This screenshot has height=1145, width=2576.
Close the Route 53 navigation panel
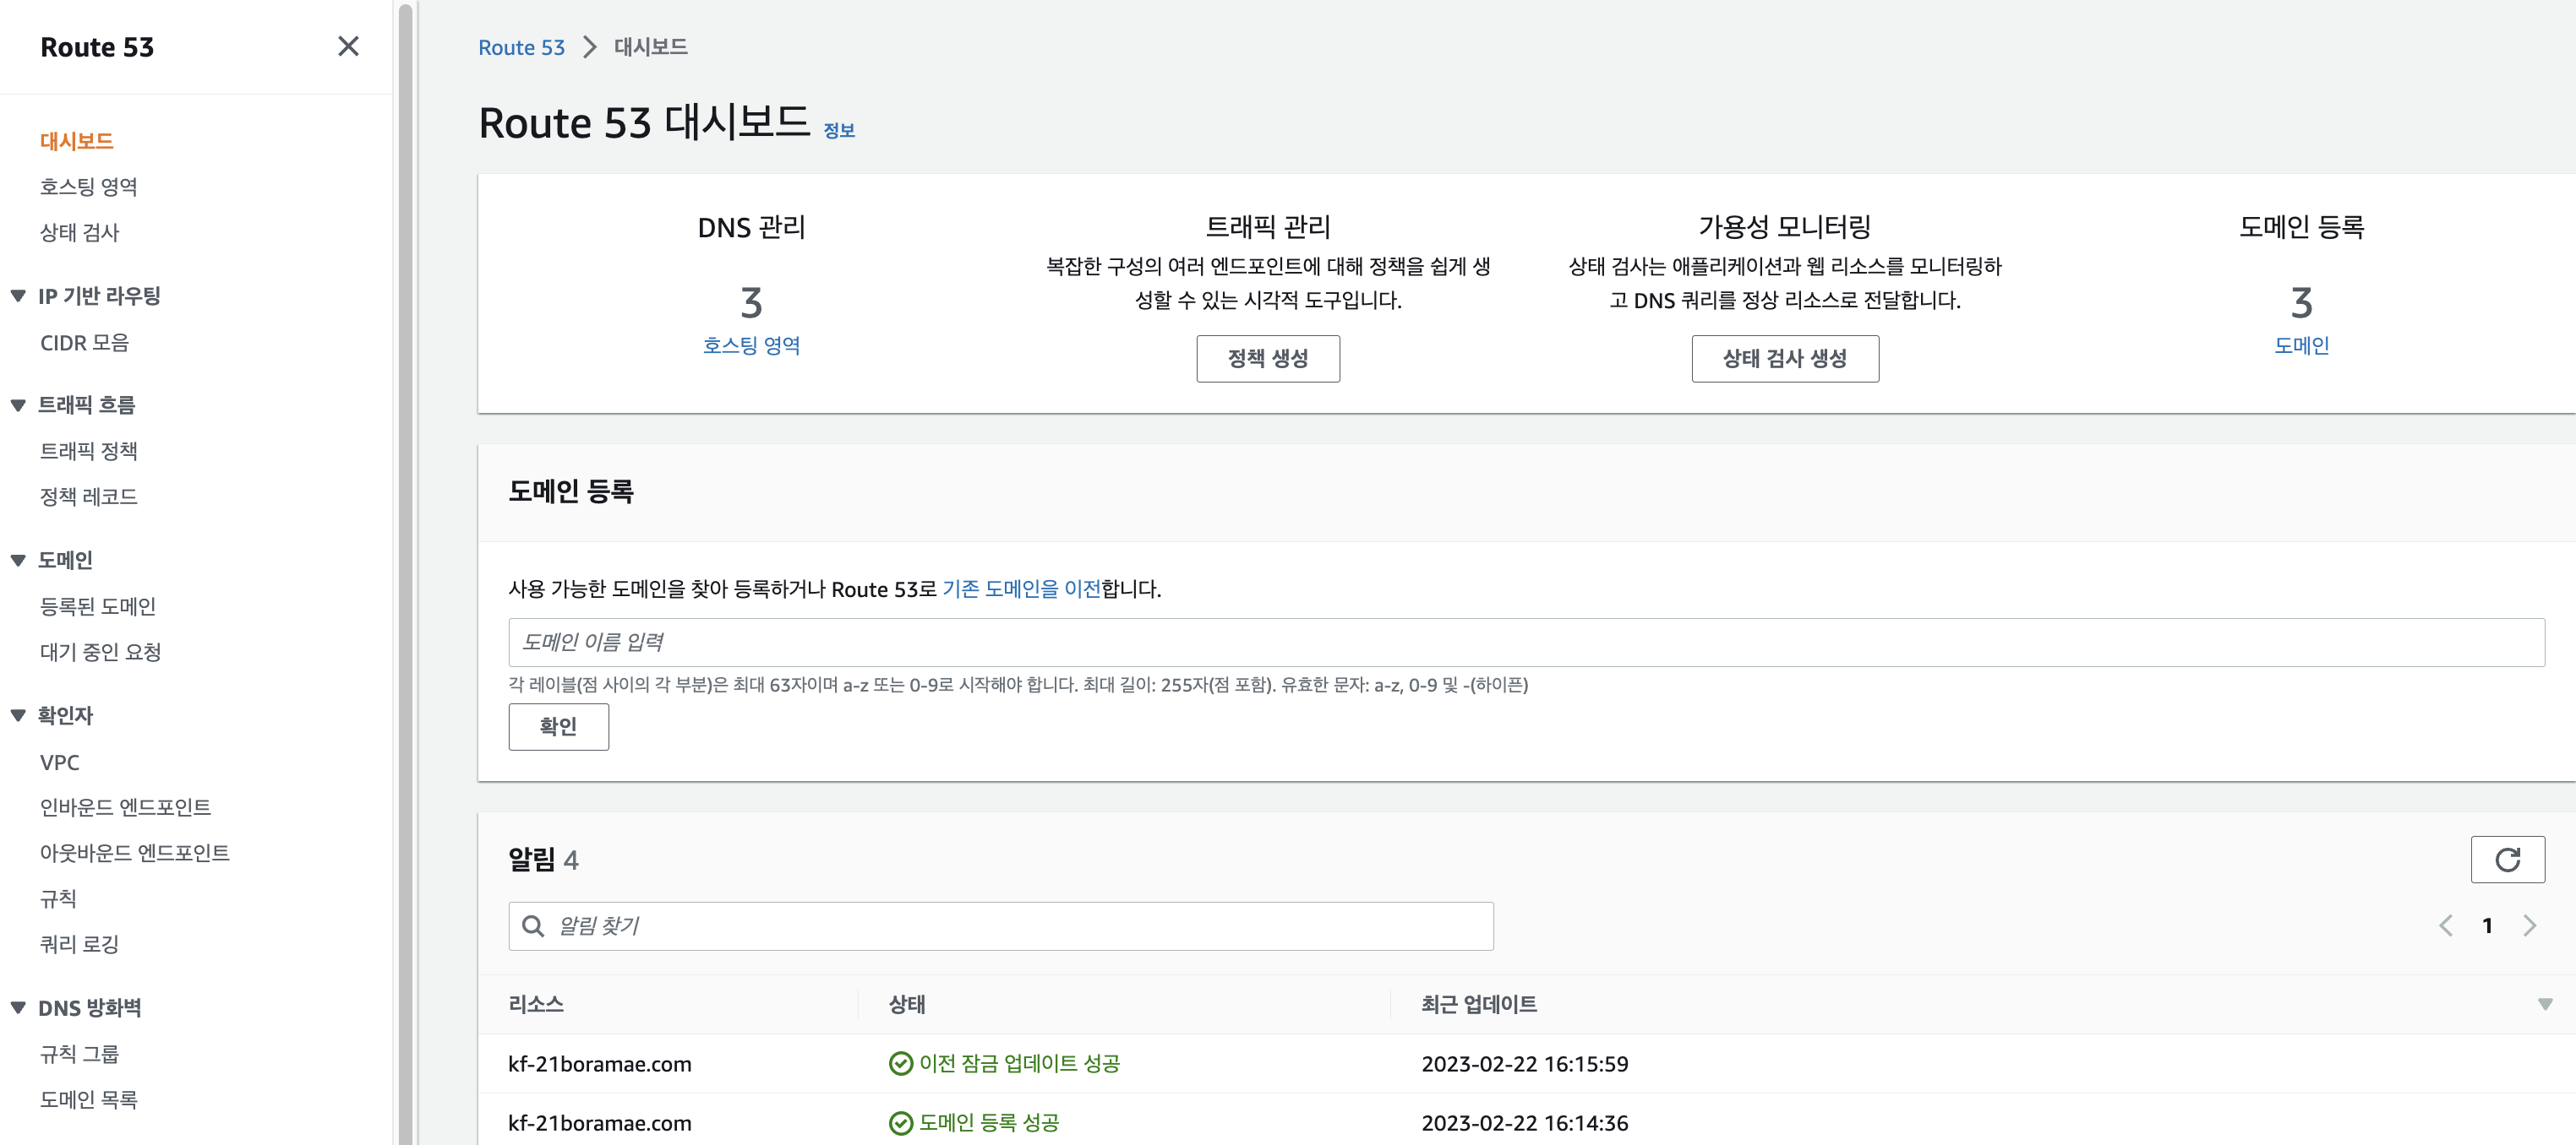pos(348,46)
